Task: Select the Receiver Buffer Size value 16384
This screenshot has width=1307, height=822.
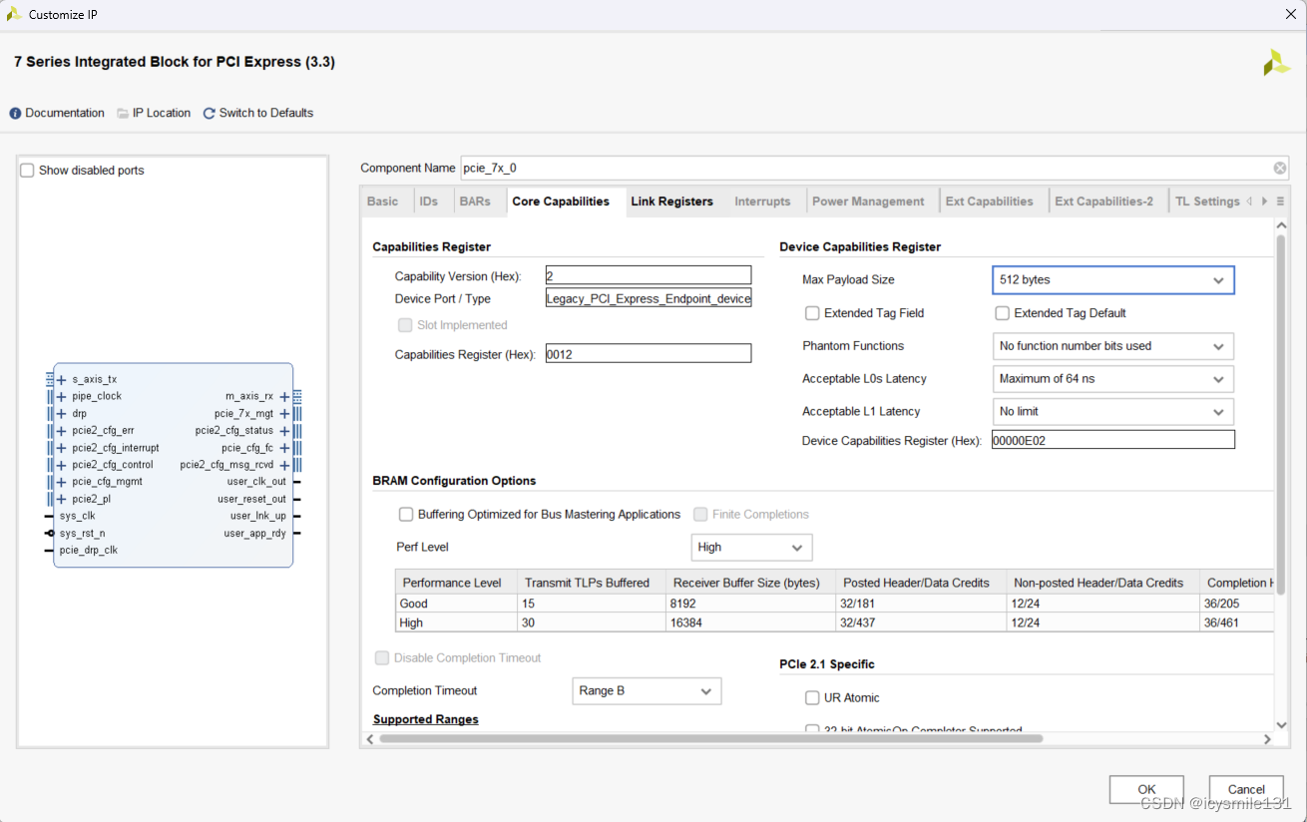Action: click(x=751, y=622)
